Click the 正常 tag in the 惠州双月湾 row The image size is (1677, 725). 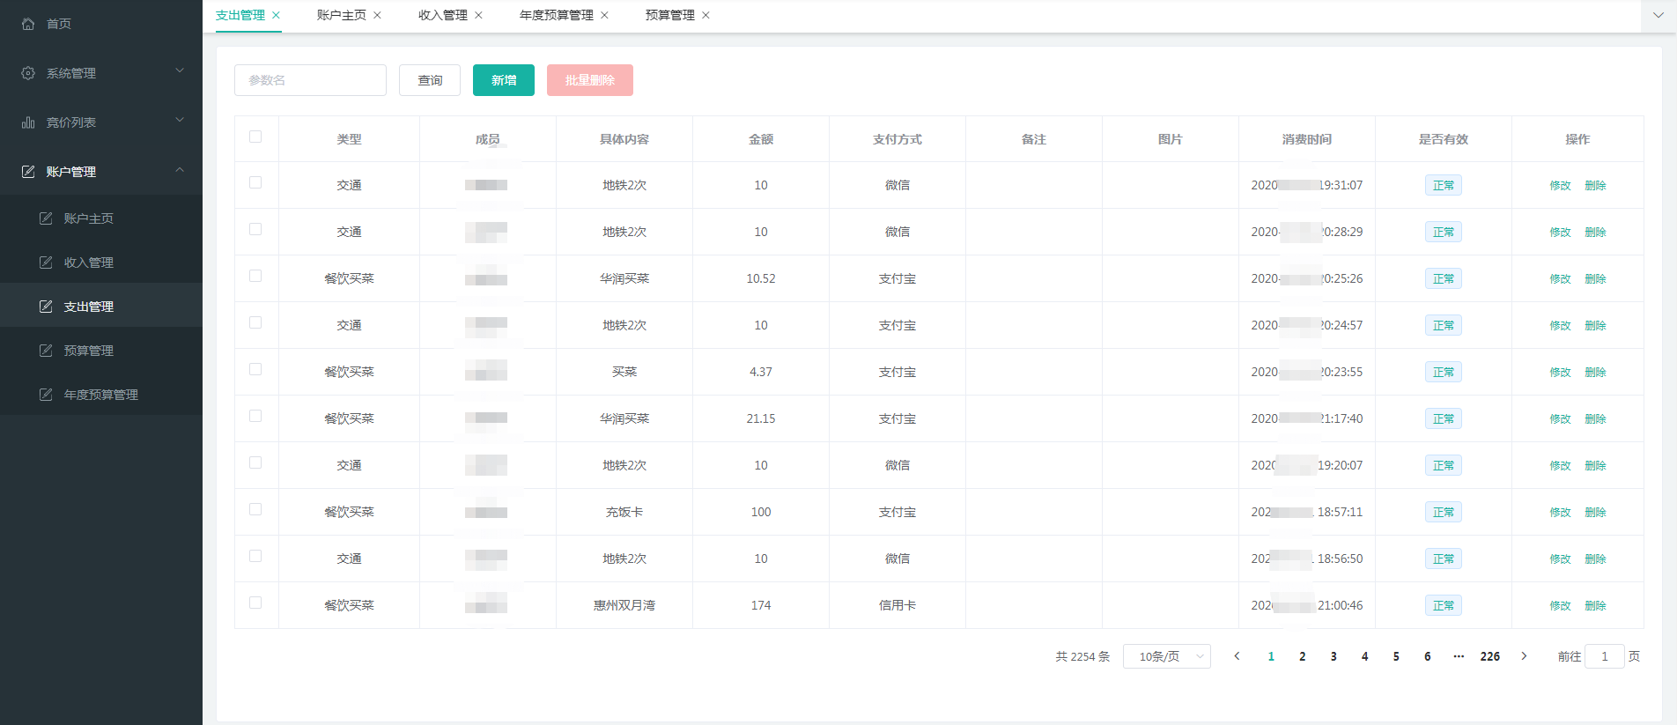point(1444,605)
